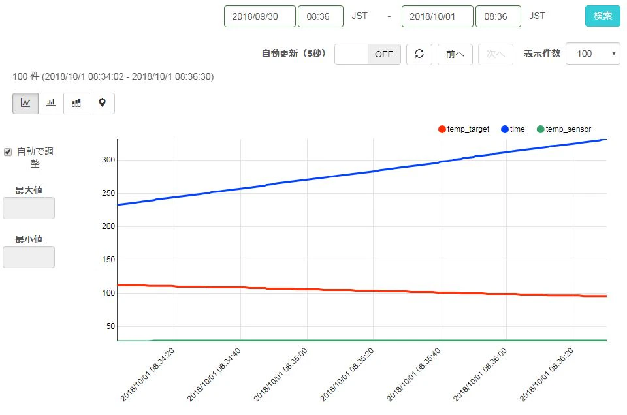627x415 pixels.
Task: Select the line chart view icon
Action: [x=25, y=103]
